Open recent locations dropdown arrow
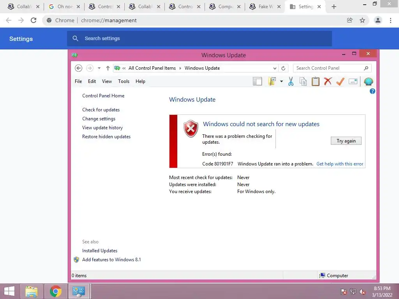This screenshot has height=299, width=399. tap(99, 68)
